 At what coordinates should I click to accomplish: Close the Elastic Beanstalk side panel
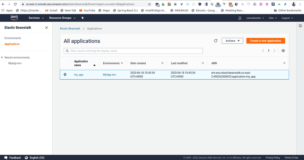point(47,28)
